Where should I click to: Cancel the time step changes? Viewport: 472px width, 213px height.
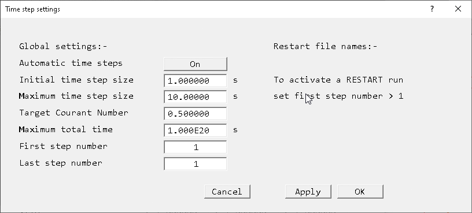(227, 192)
